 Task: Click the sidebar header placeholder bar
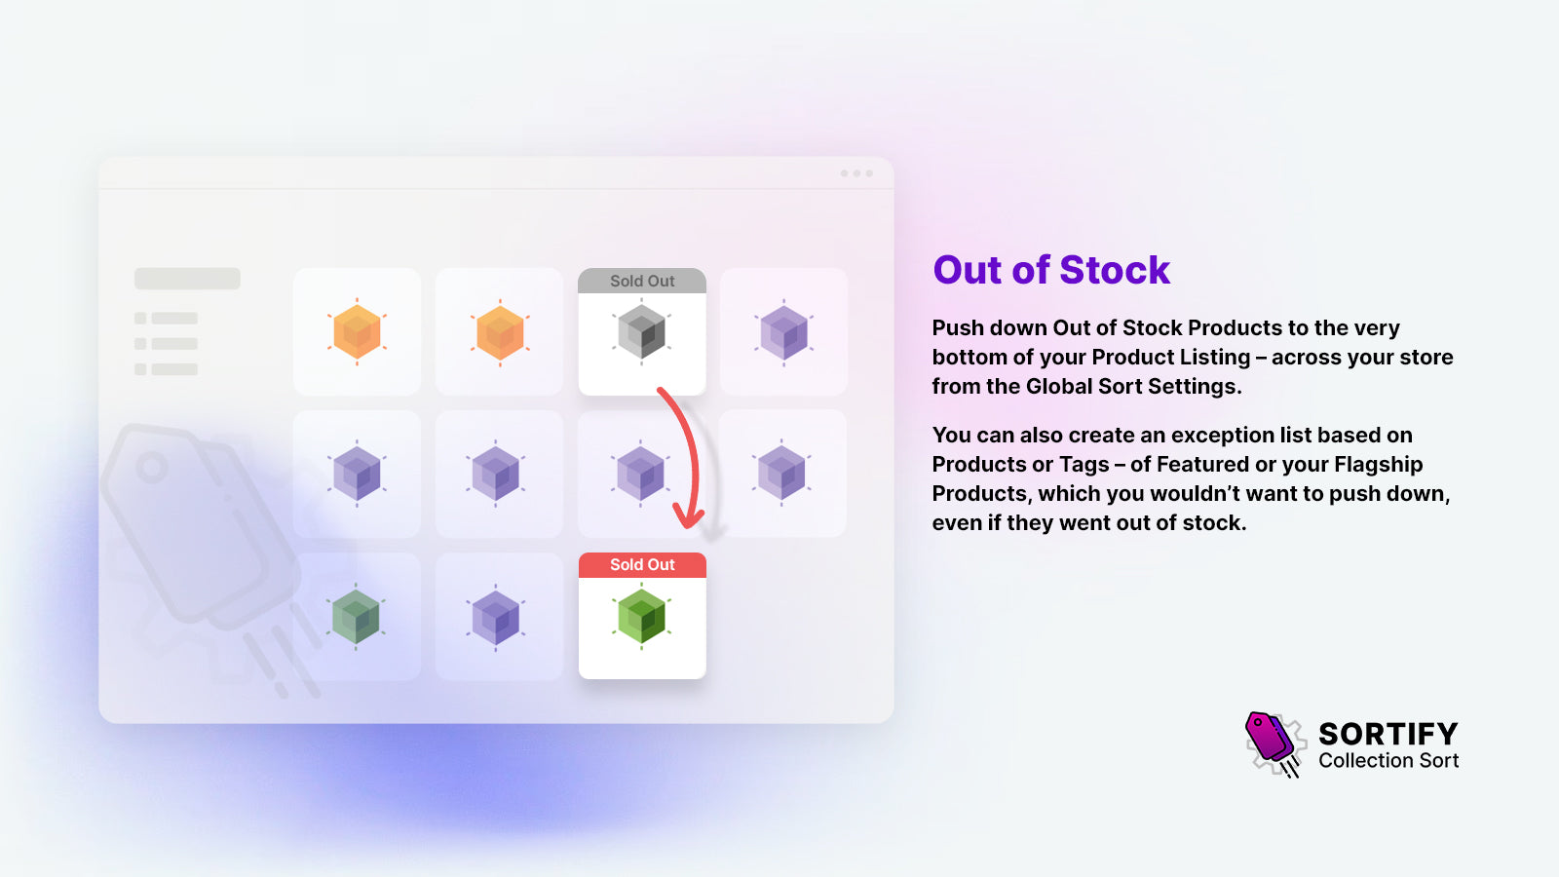point(187,279)
